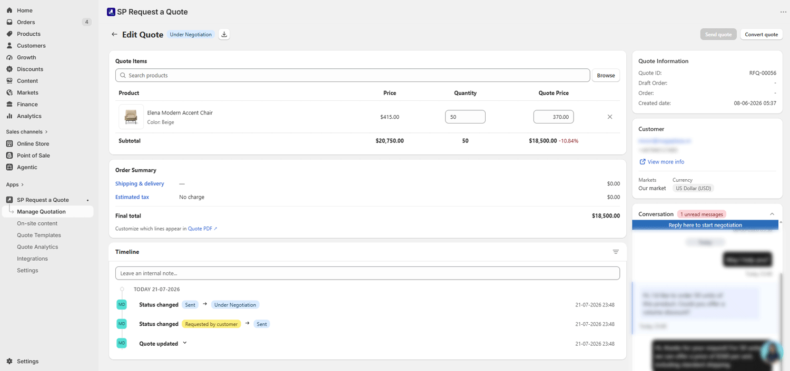Click the Customers person icon

pyautogui.click(x=9, y=46)
